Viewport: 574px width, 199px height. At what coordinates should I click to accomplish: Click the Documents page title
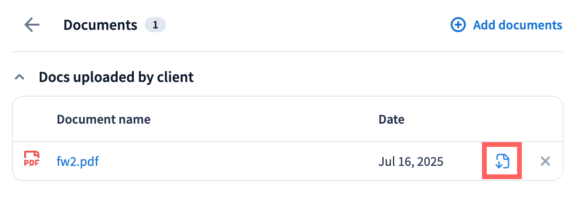point(100,25)
